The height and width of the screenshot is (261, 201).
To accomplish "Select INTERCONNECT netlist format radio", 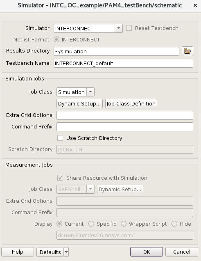I will (x=56, y=40).
